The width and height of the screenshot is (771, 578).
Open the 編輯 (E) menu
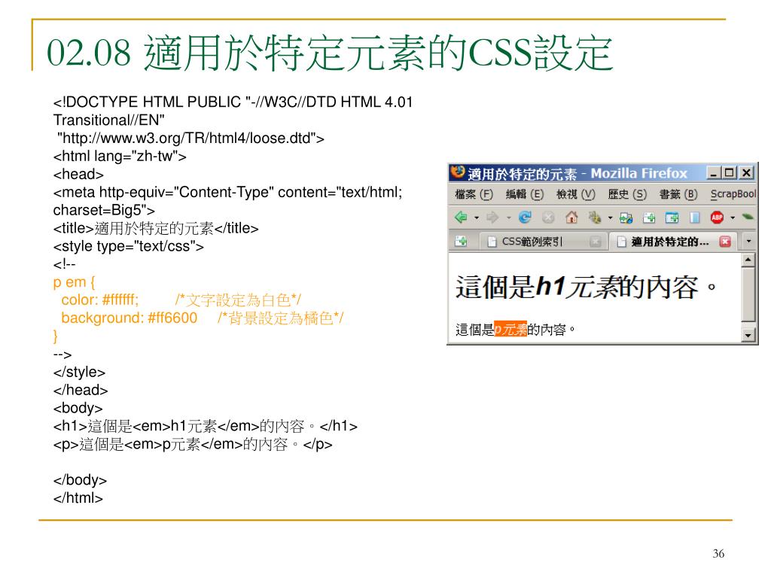click(x=525, y=194)
